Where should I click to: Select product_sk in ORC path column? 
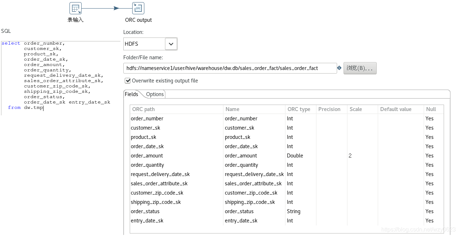[143, 137]
